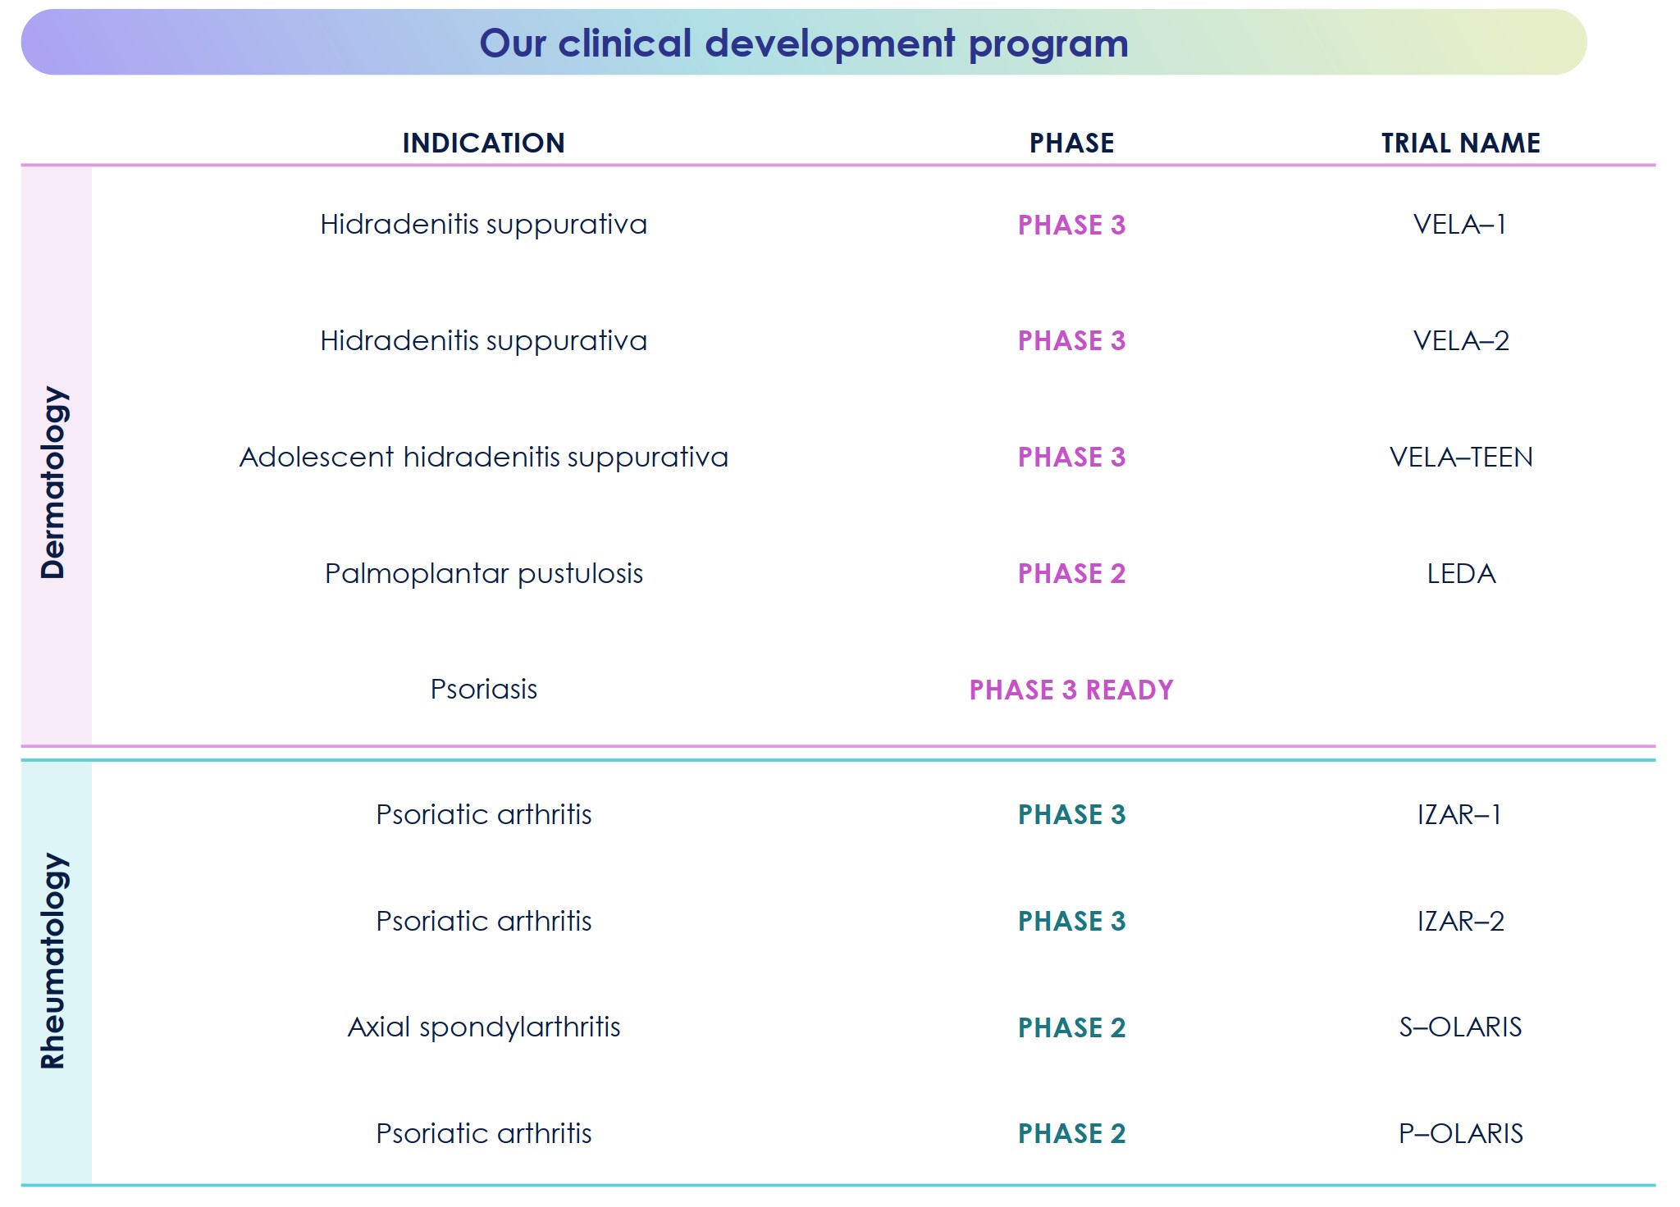The width and height of the screenshot is (1680, 1207).
Task: Click the vertical Dermatology section label
Action: click(54, 482)
